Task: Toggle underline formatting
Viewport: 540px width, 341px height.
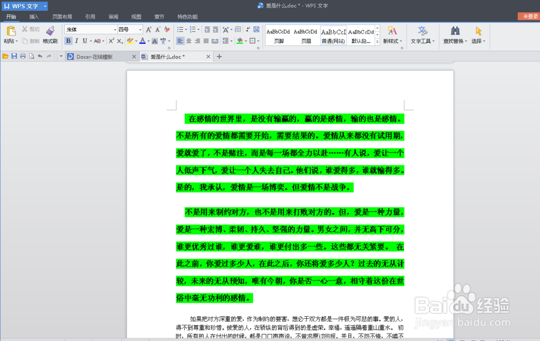Action: click(85, 41)
